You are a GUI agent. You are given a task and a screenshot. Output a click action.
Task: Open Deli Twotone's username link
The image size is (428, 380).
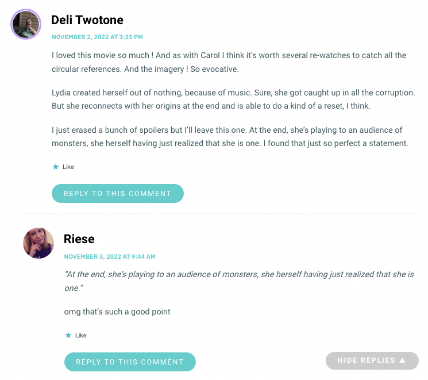click(87, 20)
